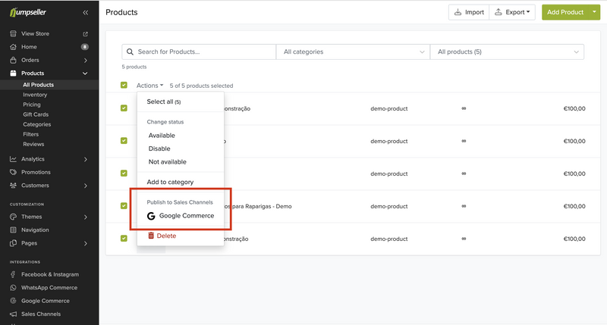The height and width of the screenshot is (325, 607).
Task: Choose Not available in the Actions menu
Action: (167, 162)
